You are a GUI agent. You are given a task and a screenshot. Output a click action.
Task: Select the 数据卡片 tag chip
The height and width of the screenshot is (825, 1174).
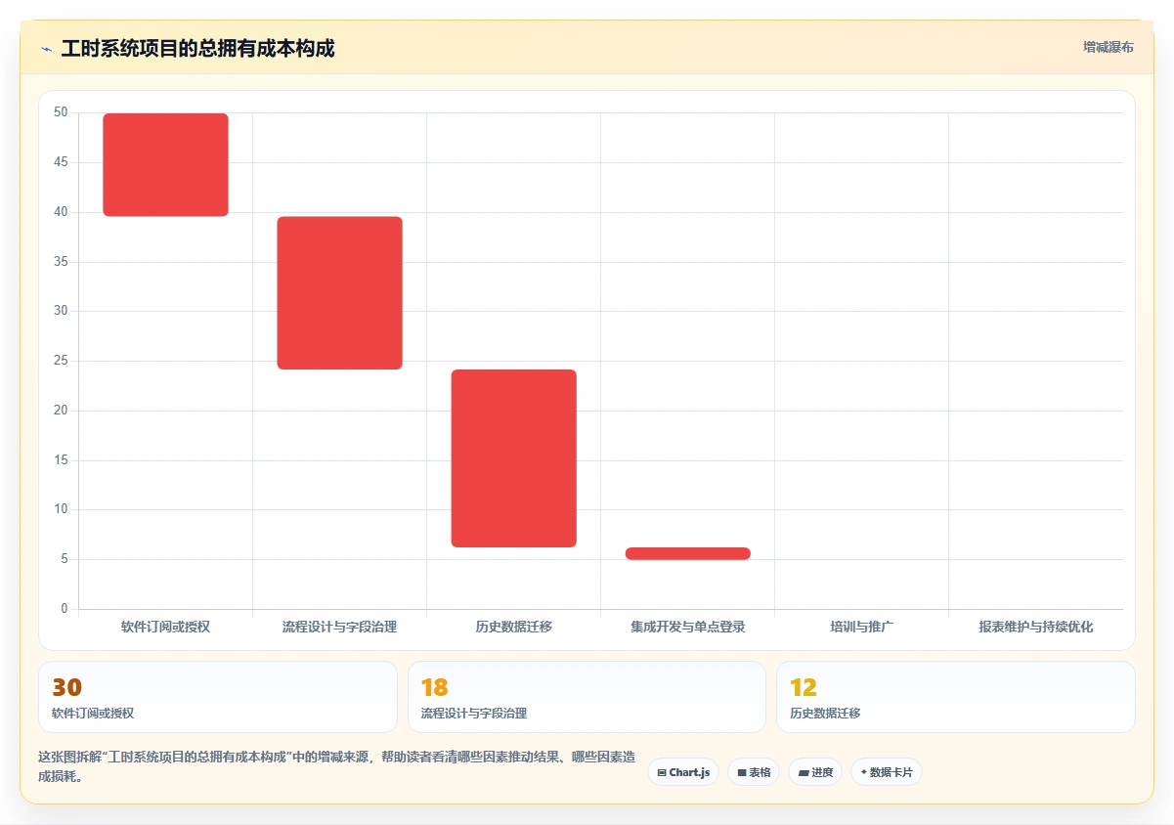(887, 772)
